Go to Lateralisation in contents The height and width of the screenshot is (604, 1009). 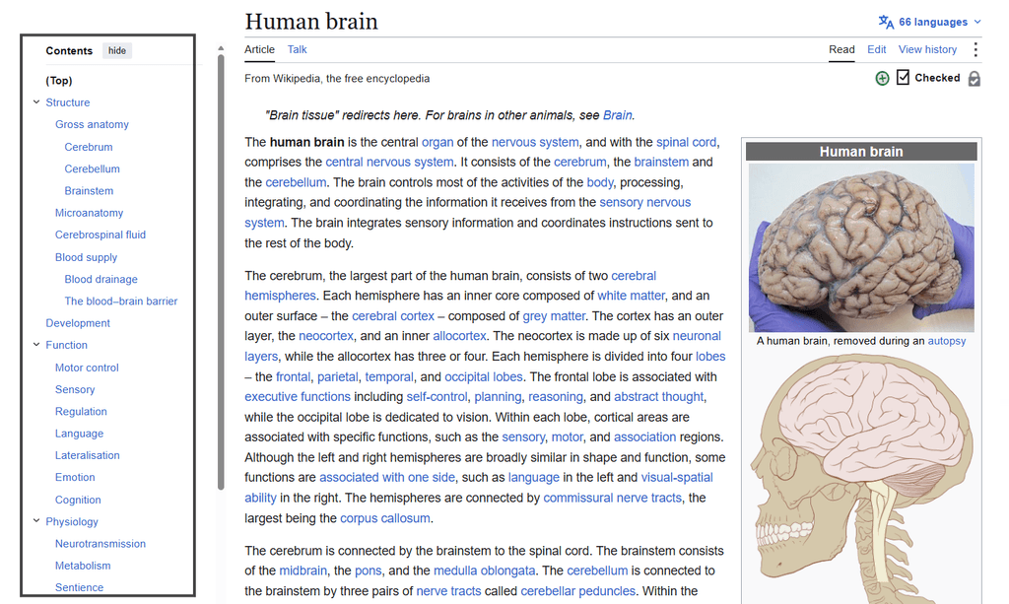[88, 455]
